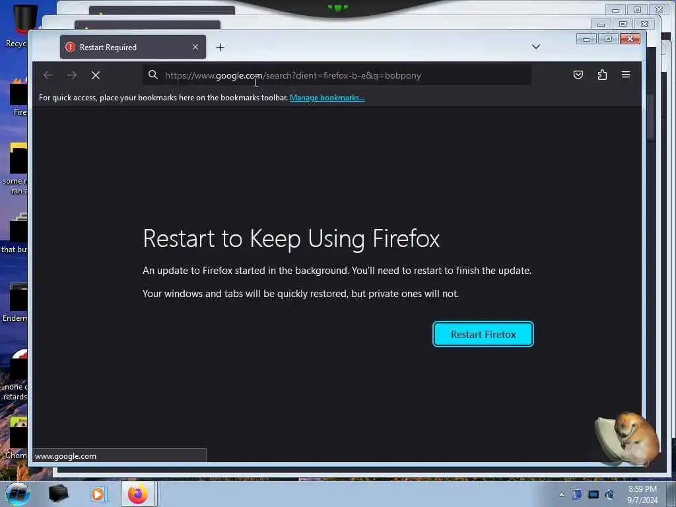Screen dimensions: 676x507
Task: Open the Firefox application menu
Action: [x=626, y=75]
